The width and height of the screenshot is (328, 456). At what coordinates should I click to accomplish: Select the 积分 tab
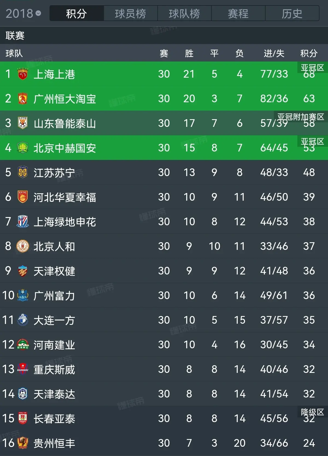pyautogui.click(x=77, y=13)
